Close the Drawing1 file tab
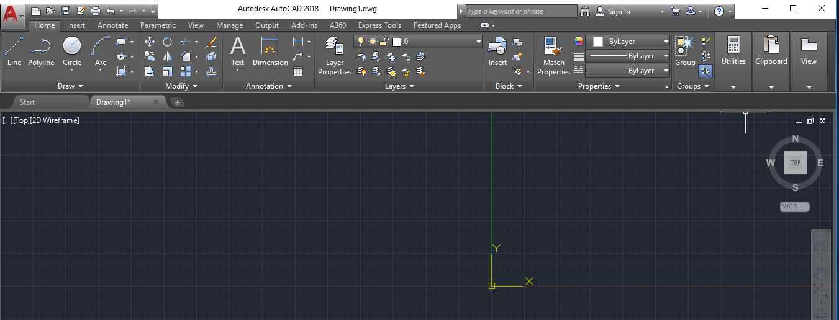This screenshot has width=839, height=320. pos(156,102)
